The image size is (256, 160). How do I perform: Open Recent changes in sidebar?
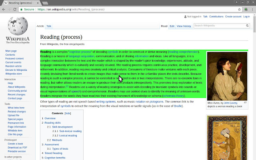16,94
